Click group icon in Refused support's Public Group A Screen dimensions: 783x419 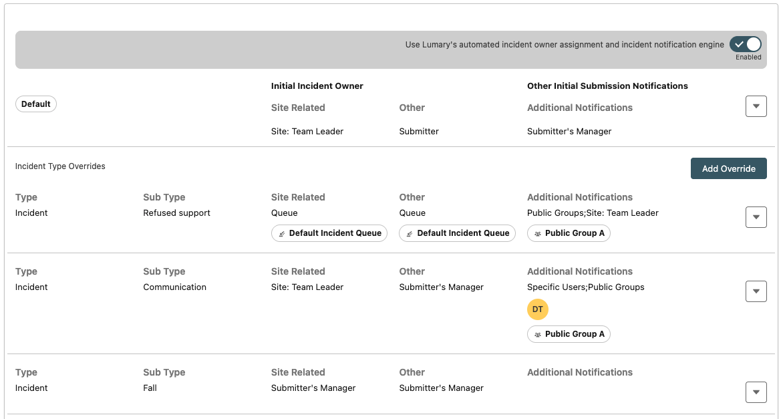click(538, 233)
